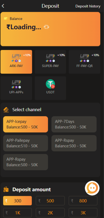
Task: Select the UPI-APPs payment option
Action: pyautogui.click(x=16, y=88)
